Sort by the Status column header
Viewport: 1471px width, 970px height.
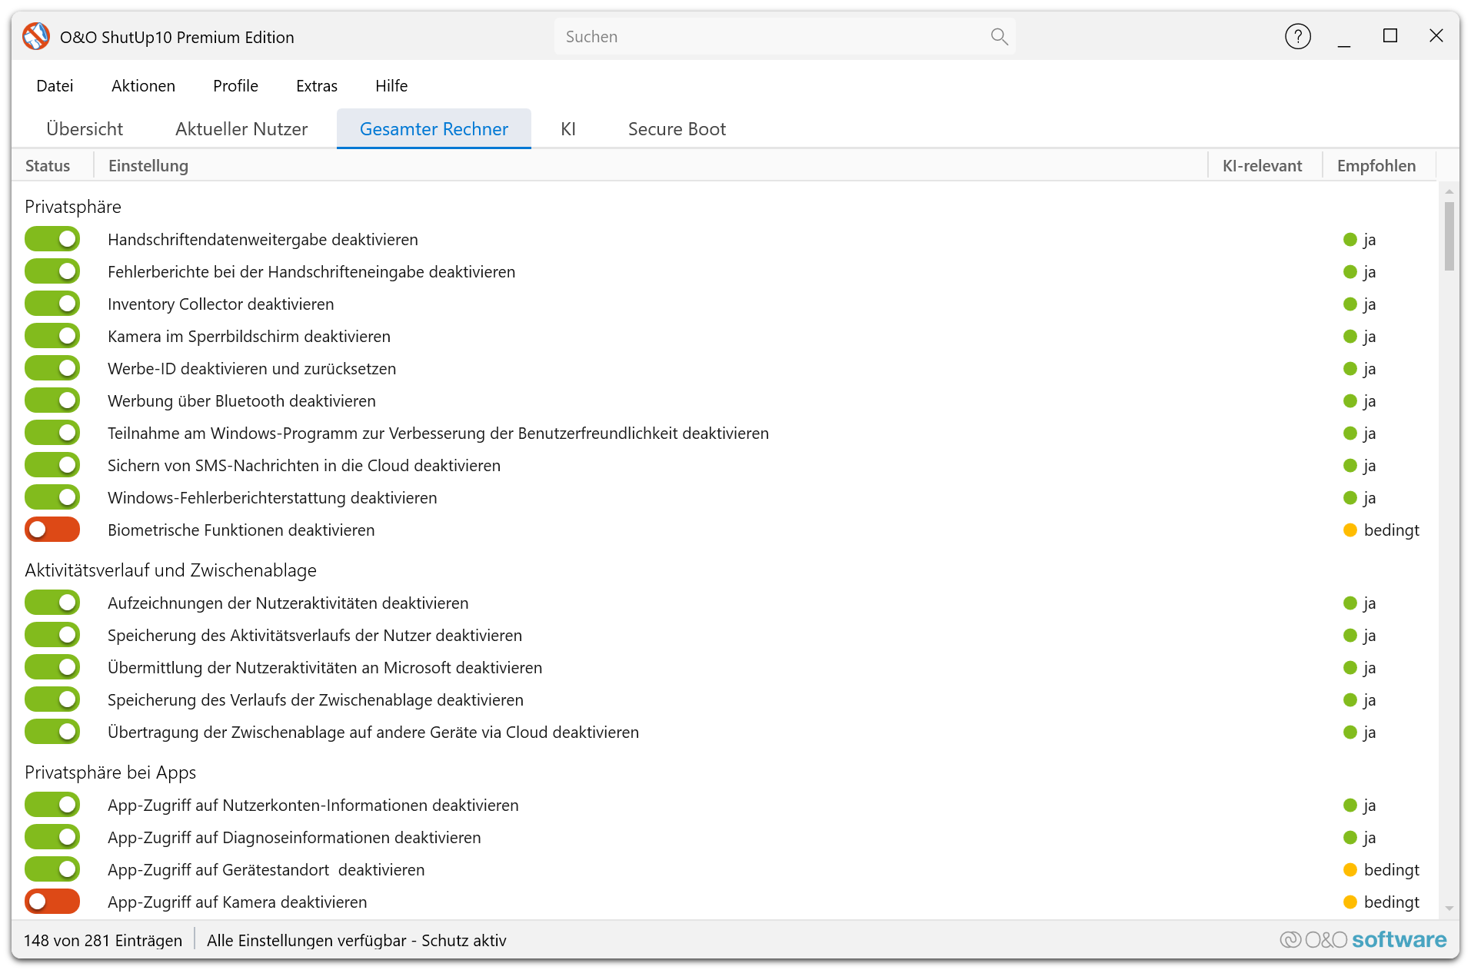click(x=48, y=166)
